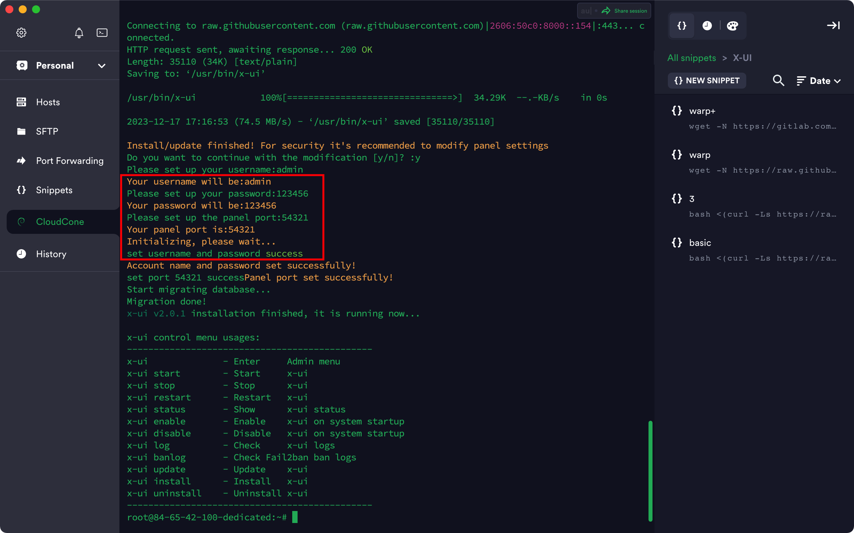This screenshot has width=854, height=533.
Task: Open the history clock tab in side panel
Action: pyautogui.click(x=707, y=26)
